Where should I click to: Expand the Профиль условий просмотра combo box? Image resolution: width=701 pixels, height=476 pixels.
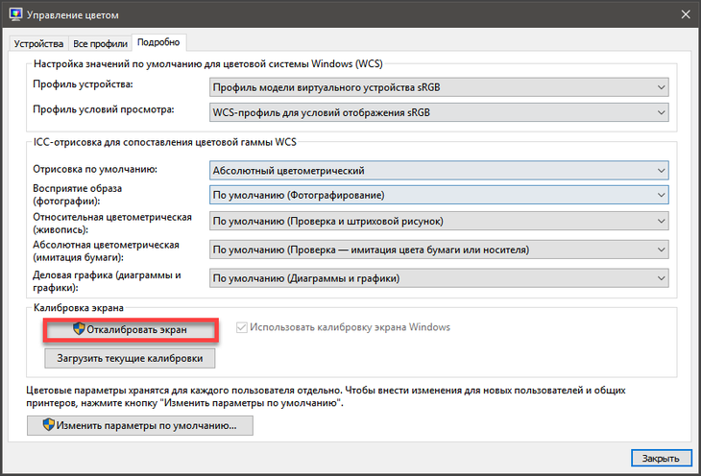(x=439, y=112)
